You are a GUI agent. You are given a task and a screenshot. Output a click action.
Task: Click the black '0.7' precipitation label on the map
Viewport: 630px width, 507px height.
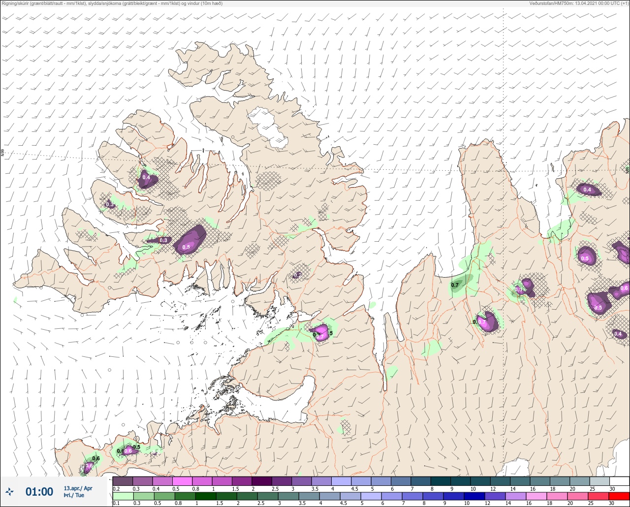[x=455, y=285]
